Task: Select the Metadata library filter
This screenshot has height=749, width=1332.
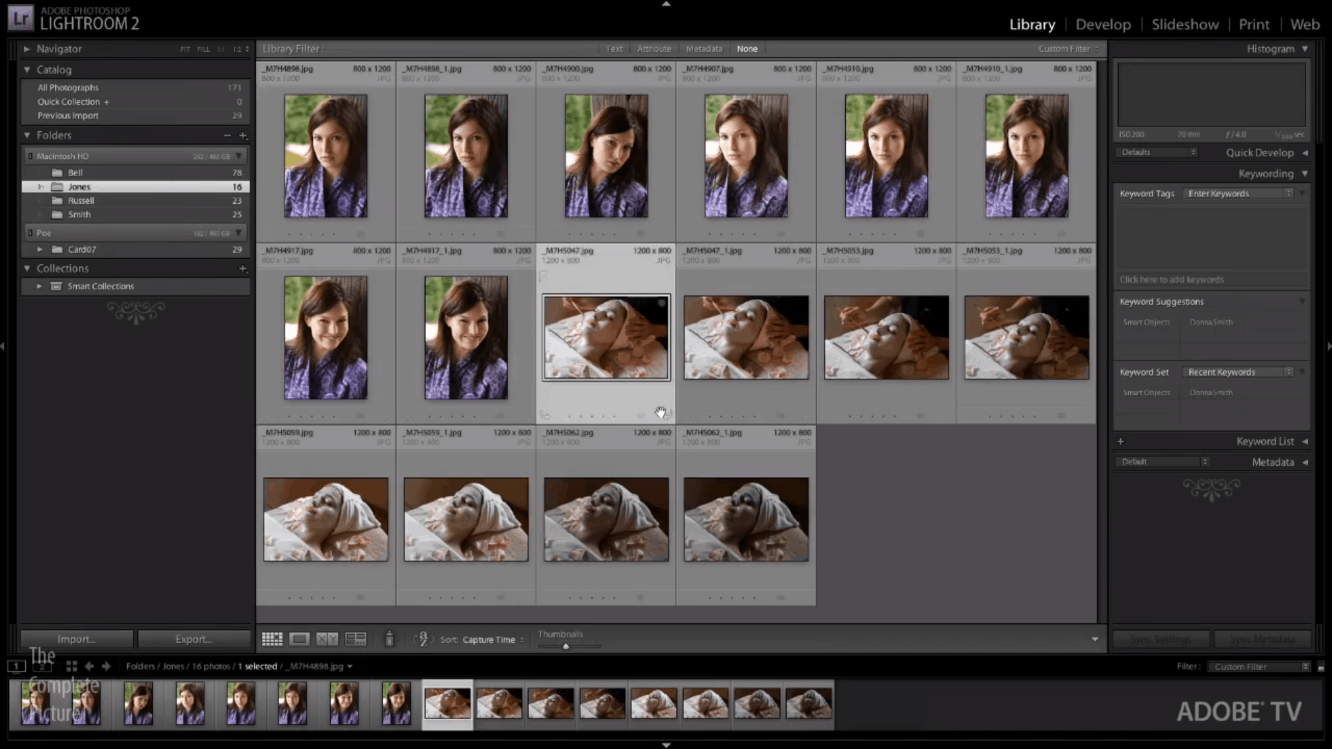Action: point(704,49)
